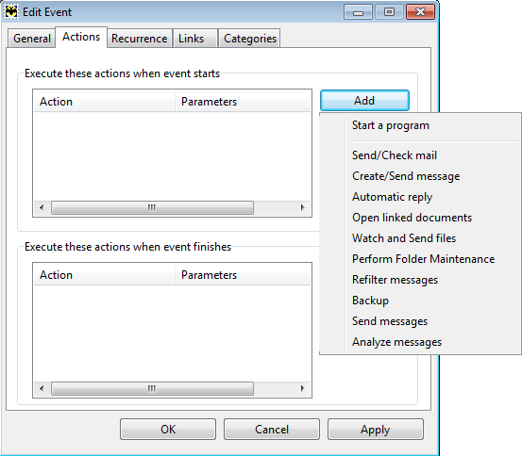Click right scroll arrow in start actions list
The height and width of the screenshot is (456, 522).
[302, 207]
